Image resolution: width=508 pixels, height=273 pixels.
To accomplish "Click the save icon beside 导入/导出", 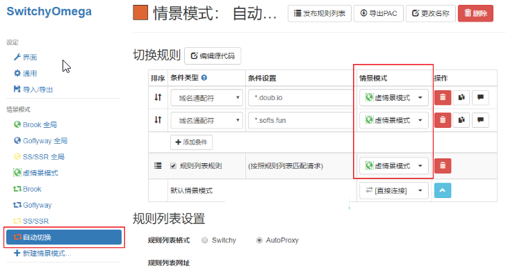I will tap(17, 89).
